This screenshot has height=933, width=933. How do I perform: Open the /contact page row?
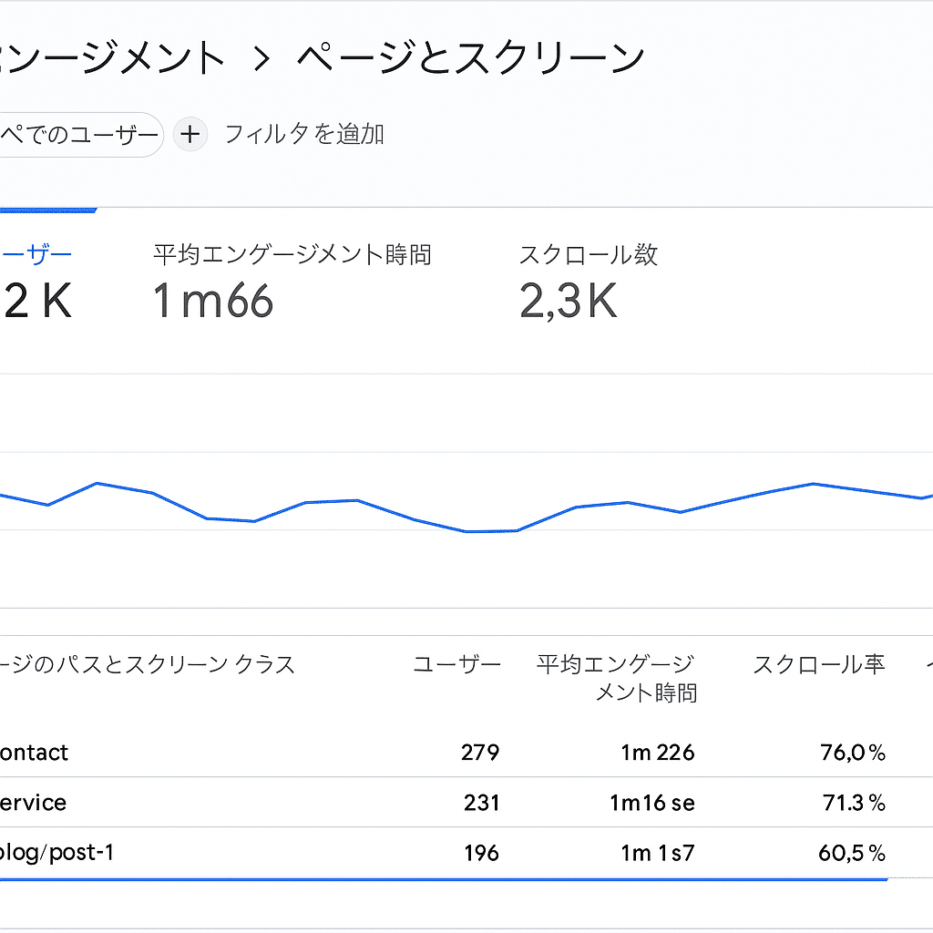point(35,752)
